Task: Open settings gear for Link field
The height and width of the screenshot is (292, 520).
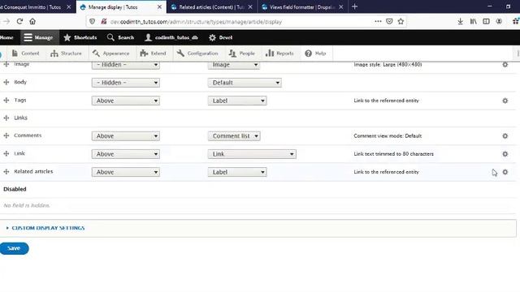Action: (x=505, y=154)
